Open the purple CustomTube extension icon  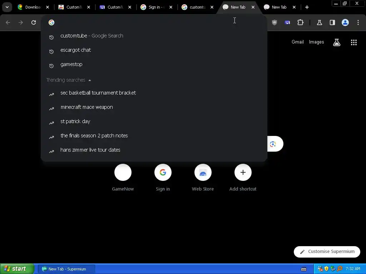287,22
